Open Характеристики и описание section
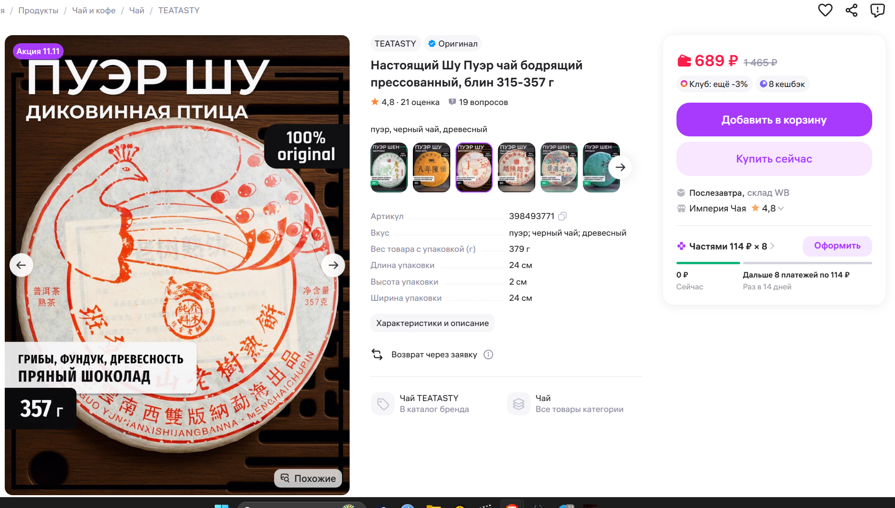 432,323
